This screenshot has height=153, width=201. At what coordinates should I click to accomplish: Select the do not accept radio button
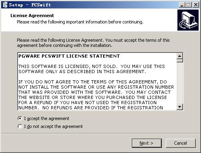tap(20, 126)
